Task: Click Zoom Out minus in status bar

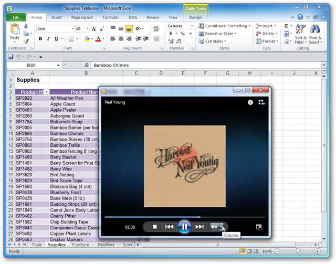Action: tap(277, 251)
